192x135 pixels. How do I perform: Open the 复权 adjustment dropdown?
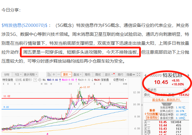66,74
